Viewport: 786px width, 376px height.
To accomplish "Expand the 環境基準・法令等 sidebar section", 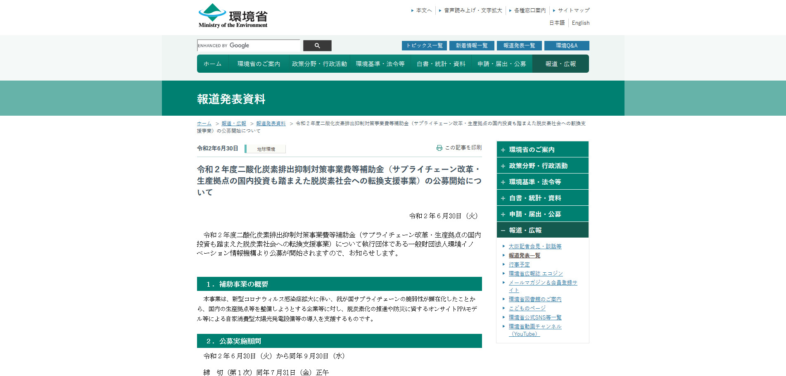I will click(503, 182).
